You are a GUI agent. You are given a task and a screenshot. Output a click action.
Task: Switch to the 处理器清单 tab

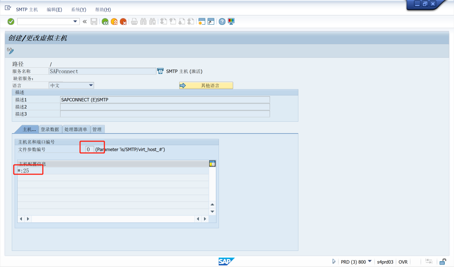tap(76, 129)
